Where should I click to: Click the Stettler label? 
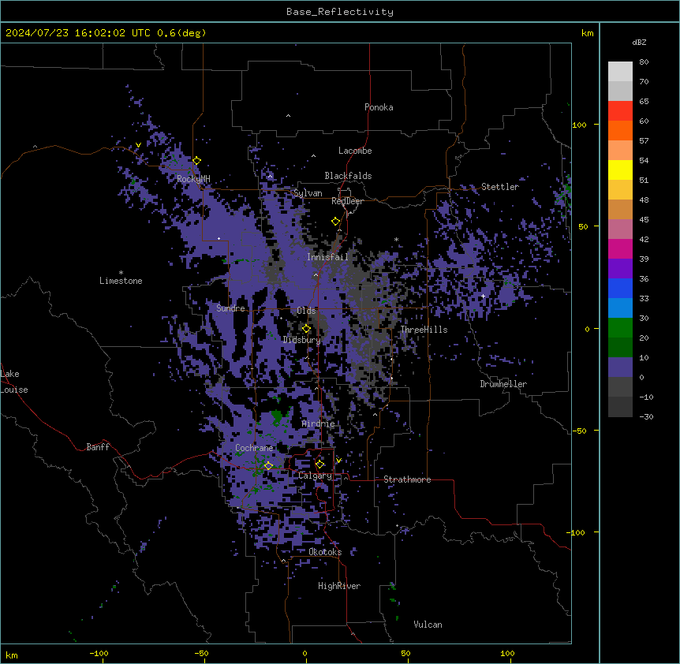(500, 187)
